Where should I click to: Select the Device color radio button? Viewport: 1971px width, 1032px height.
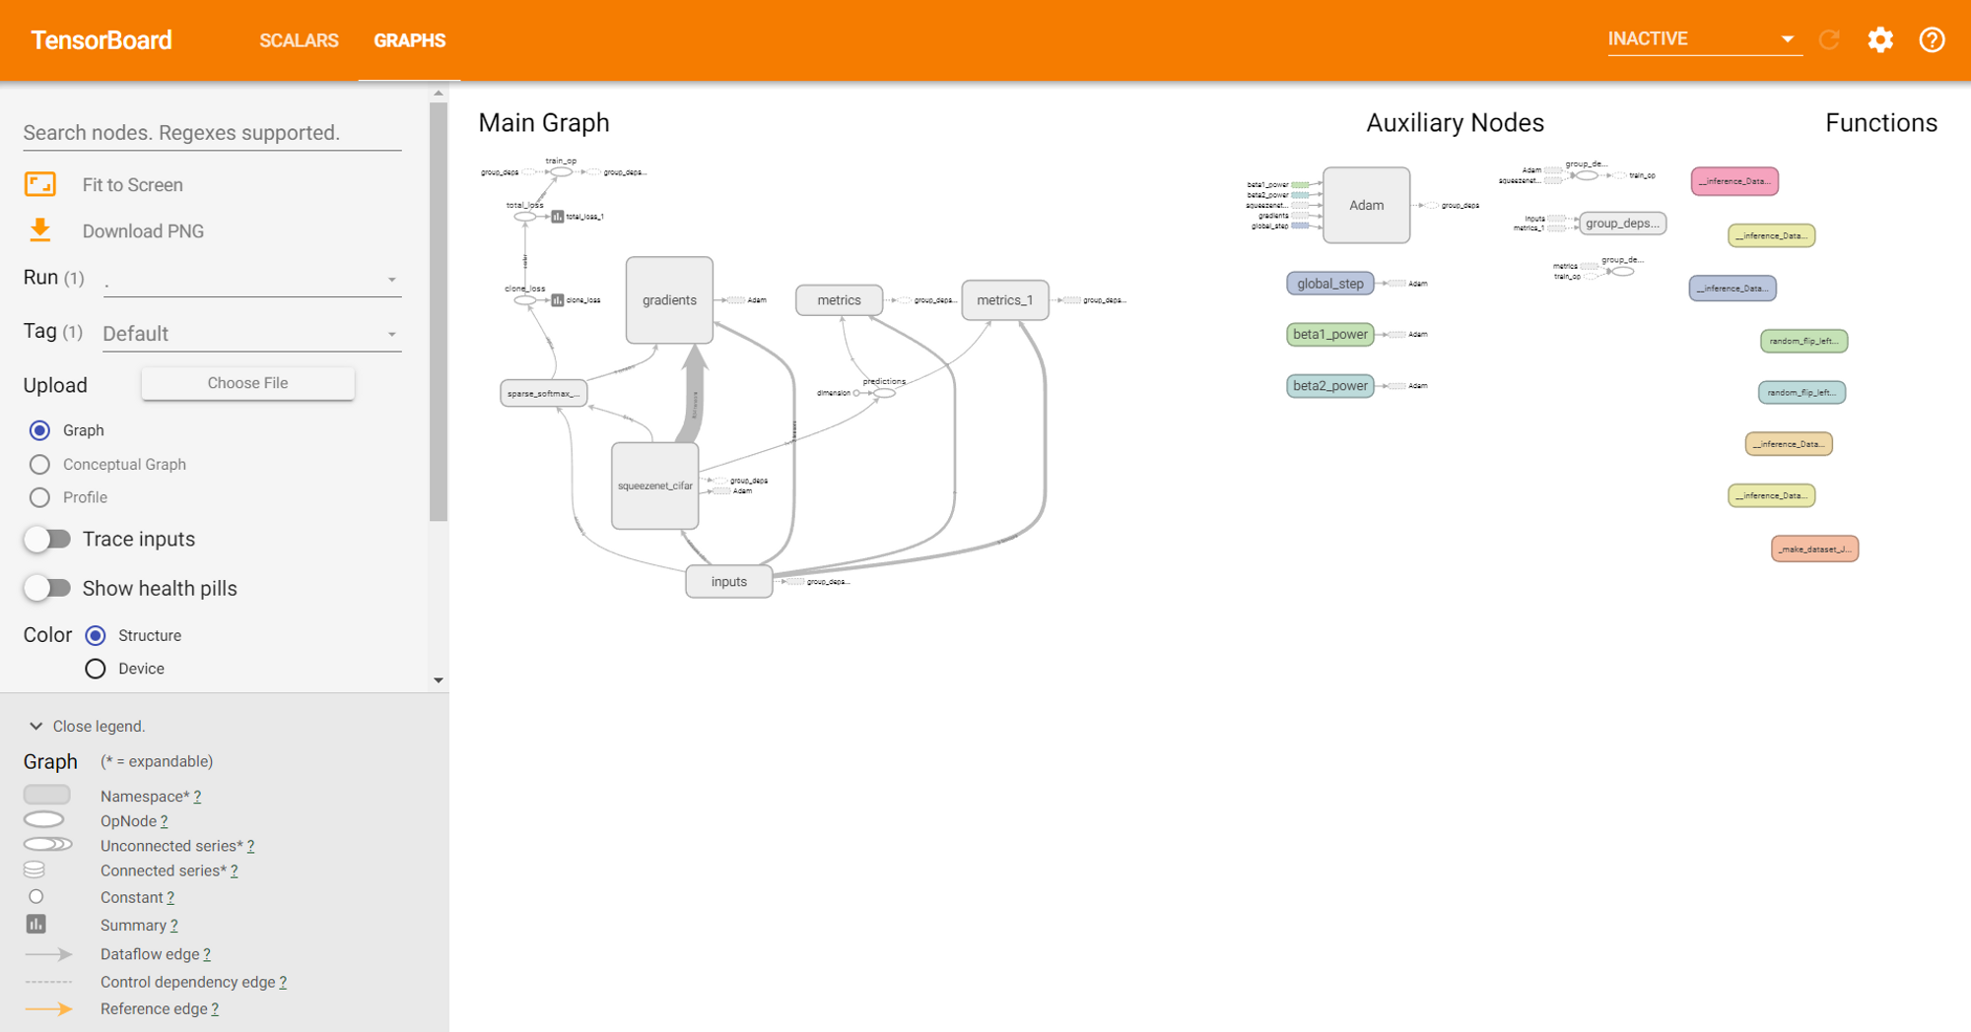pyautogui.click(x=95, y=669)
